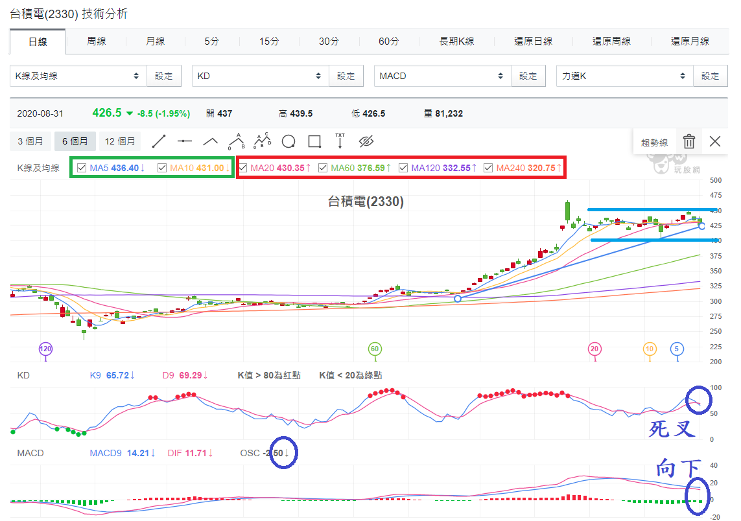Switch to the 還原周線 tab
This screenshot has width=741, height=521.
[x=611, y=41]
